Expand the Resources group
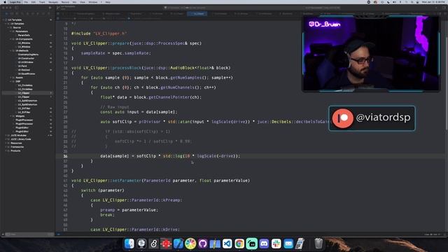The image size is (448, 252). click(6, 143)
